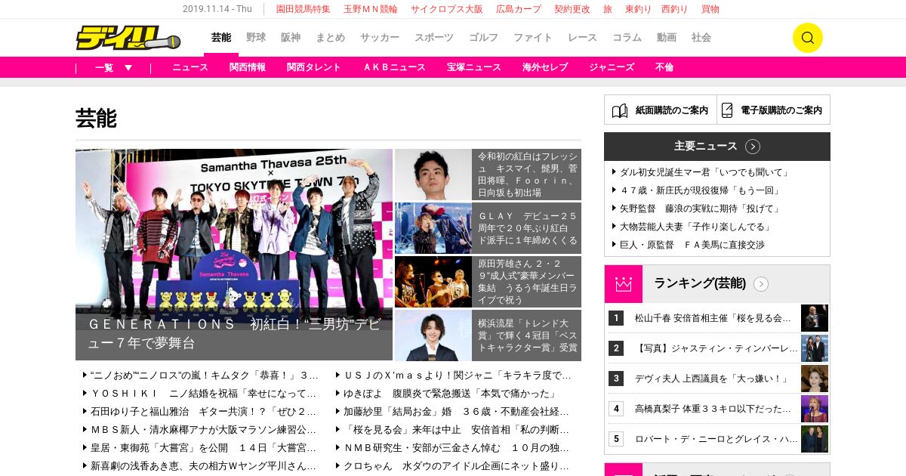Screen dimensions: 906x476
Task: Open 皇居・東御苑「大嘗宮」を公開 headline
Action: 204,448
